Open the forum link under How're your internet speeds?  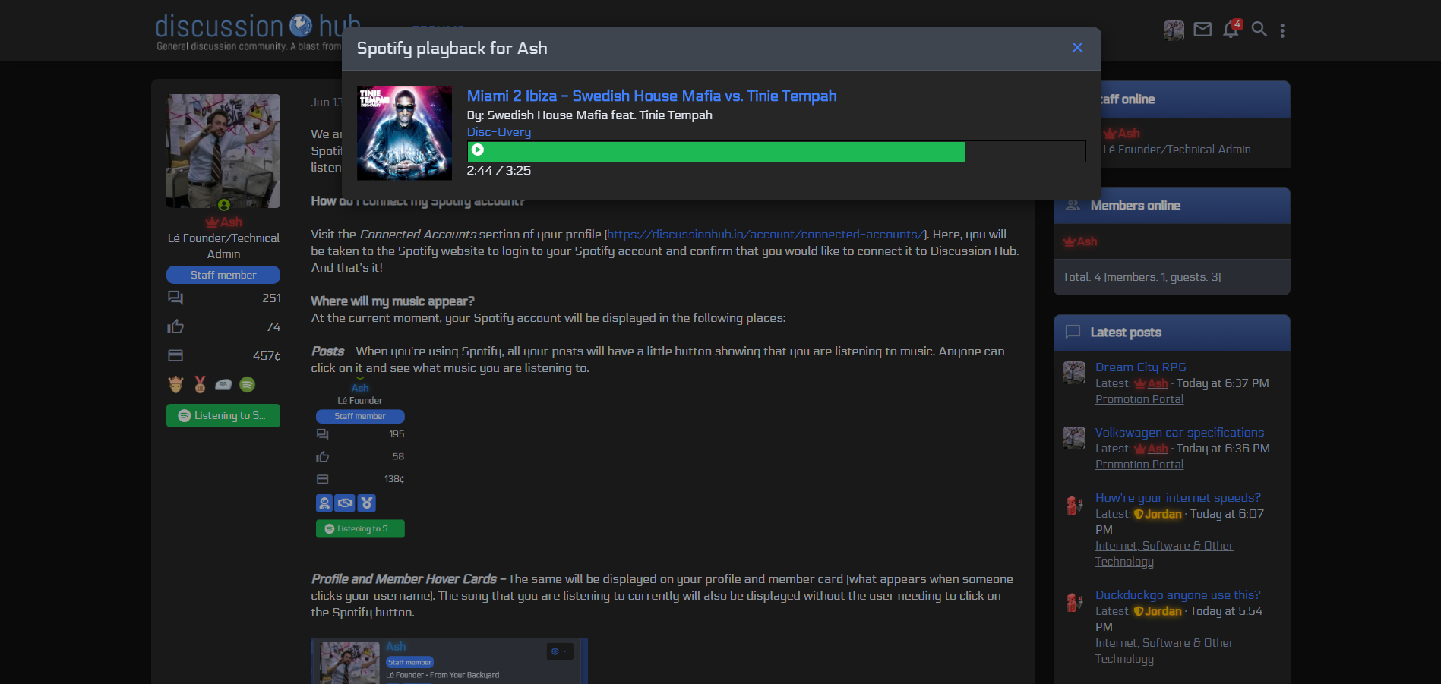(1164, 553)
